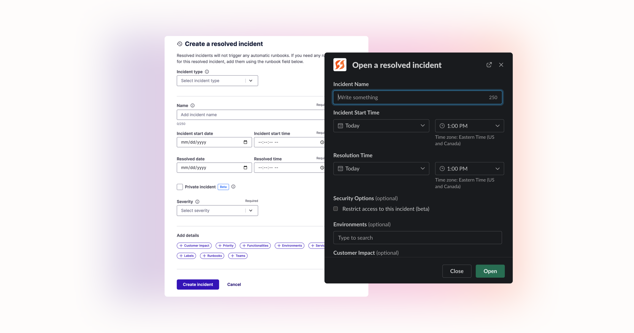Click the 0/250 character counter text
The width and height of the screenshot is (634, 333).
click(181, 124)
